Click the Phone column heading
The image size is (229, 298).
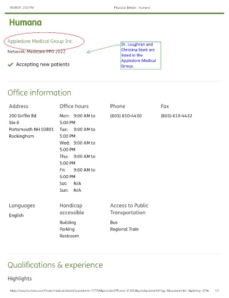coord(118,106)
